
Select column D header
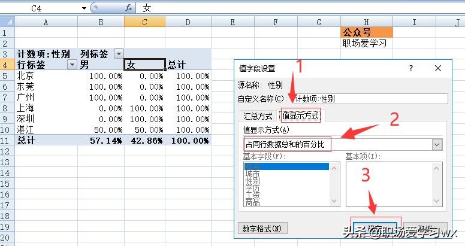click(188, 22)
